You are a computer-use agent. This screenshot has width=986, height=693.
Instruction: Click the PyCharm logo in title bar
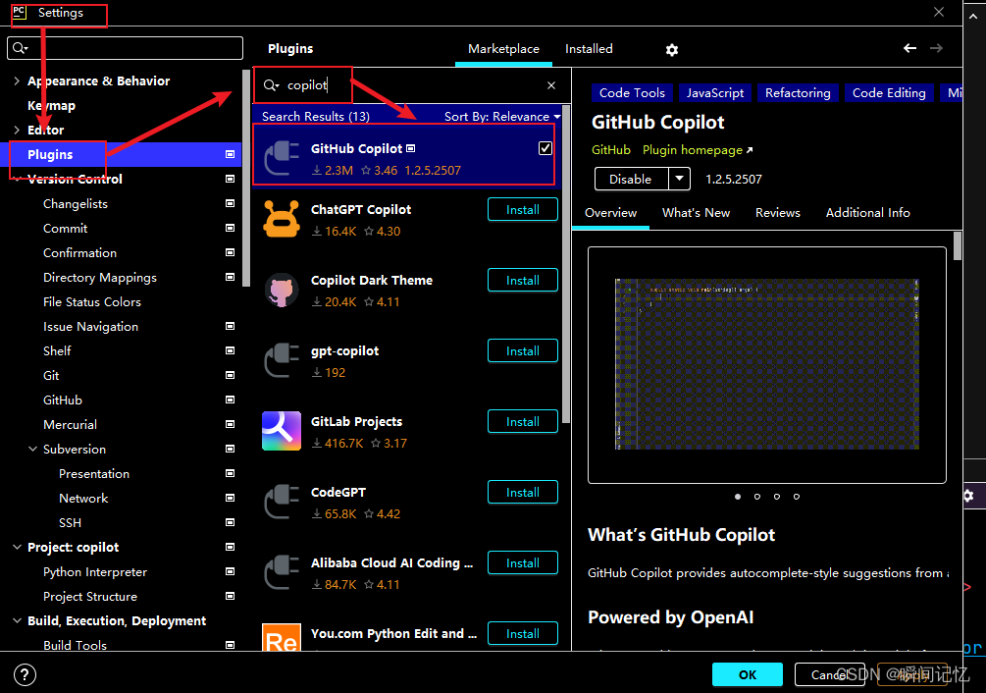pos(20,12)
